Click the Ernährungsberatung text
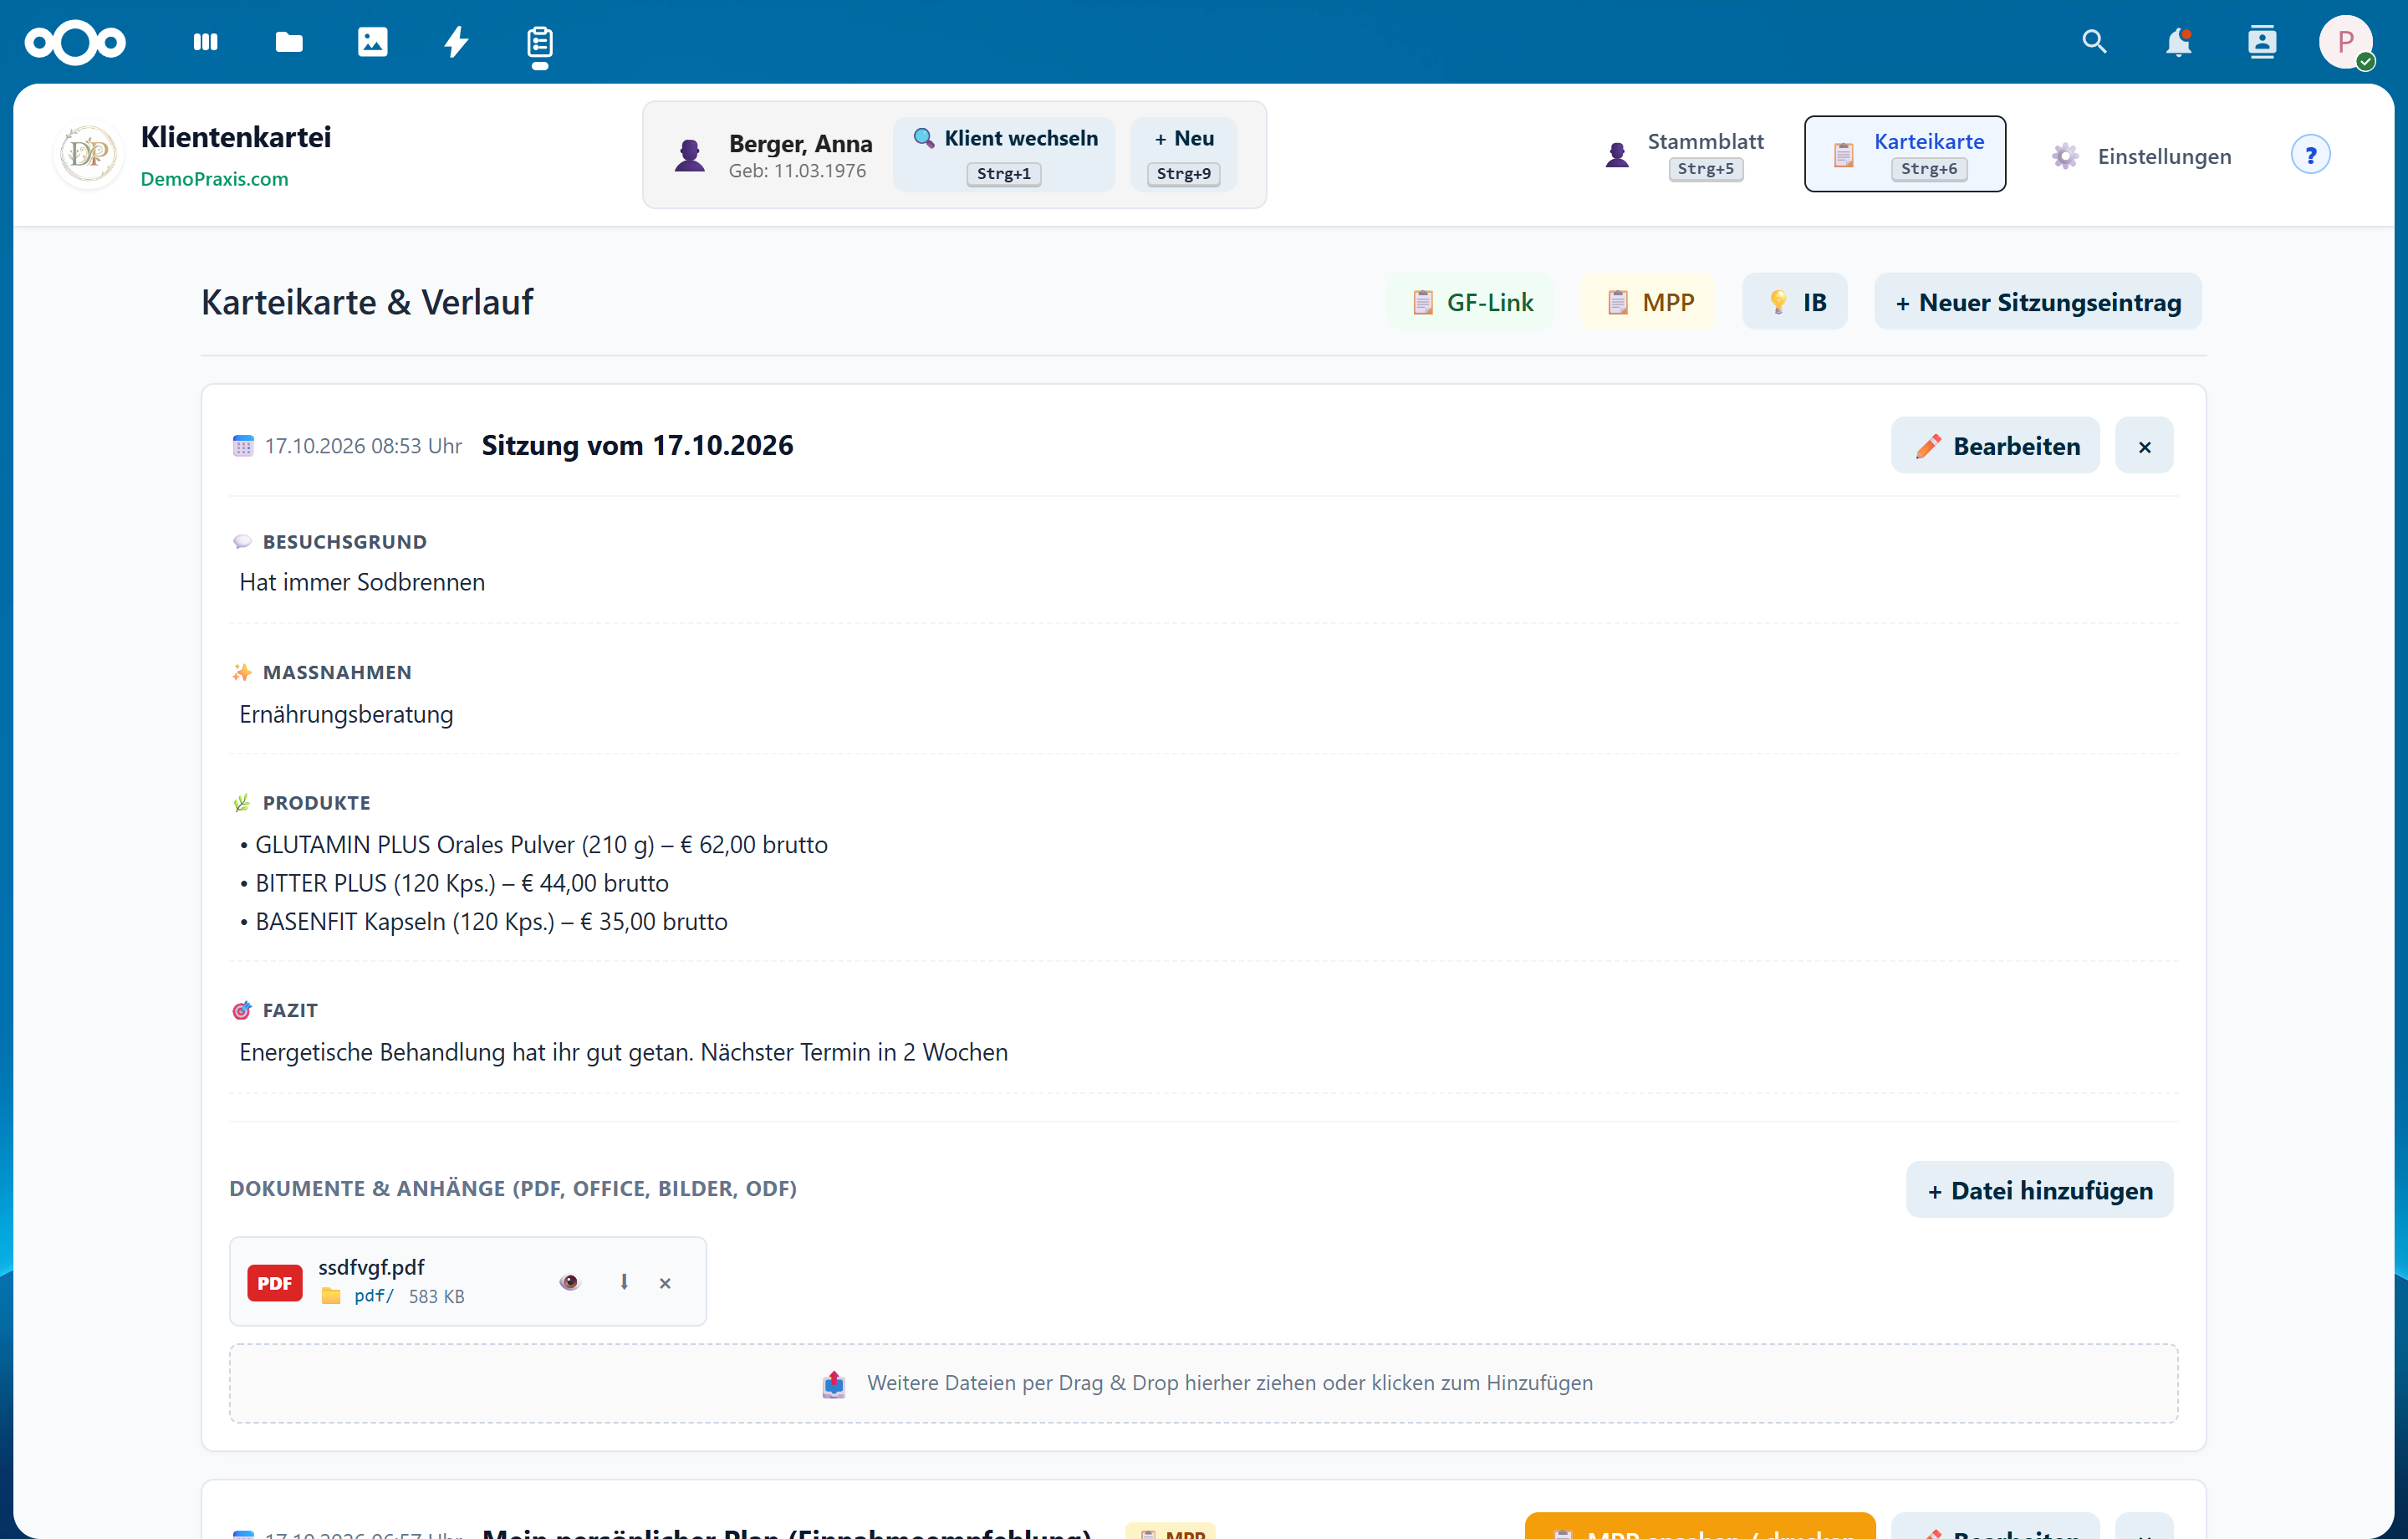The width and height of the screenshot is (2408, 1539). 346,714
